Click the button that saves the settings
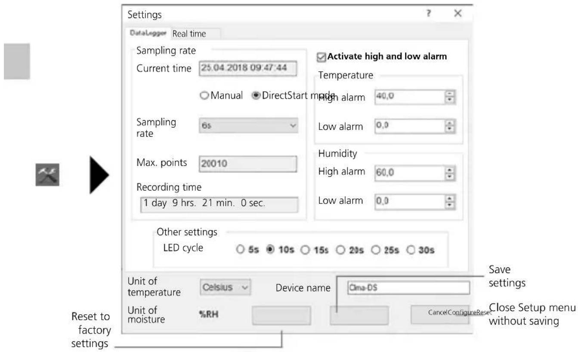The height and width of the screenshot is (352, 578). coord(359,315)
